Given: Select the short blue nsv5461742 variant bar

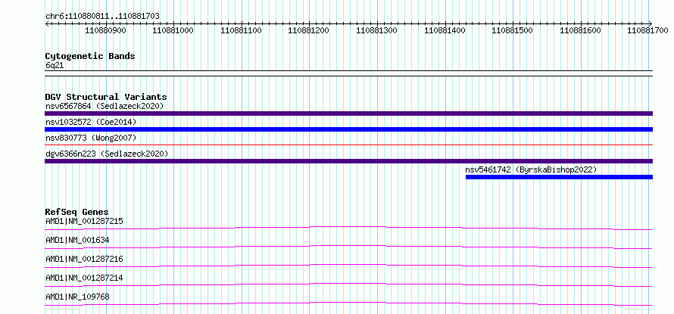Looking at the screenshot, I should (x=559, y=177).
